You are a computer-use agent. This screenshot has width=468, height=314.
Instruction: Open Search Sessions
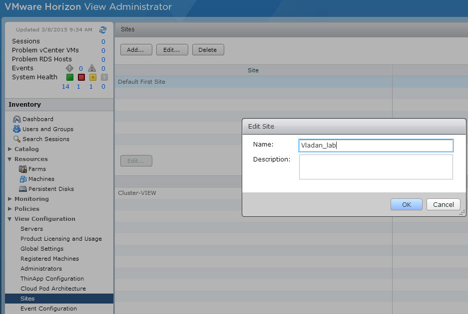pyautogui.click(x=46, y=139)
